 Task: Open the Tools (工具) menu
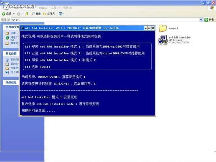[55, 8]
